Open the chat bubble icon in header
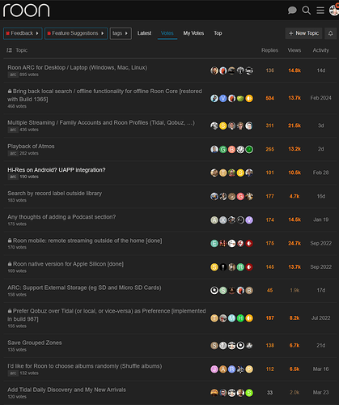This screenshot has width=339, height=405. coord(292,11)
